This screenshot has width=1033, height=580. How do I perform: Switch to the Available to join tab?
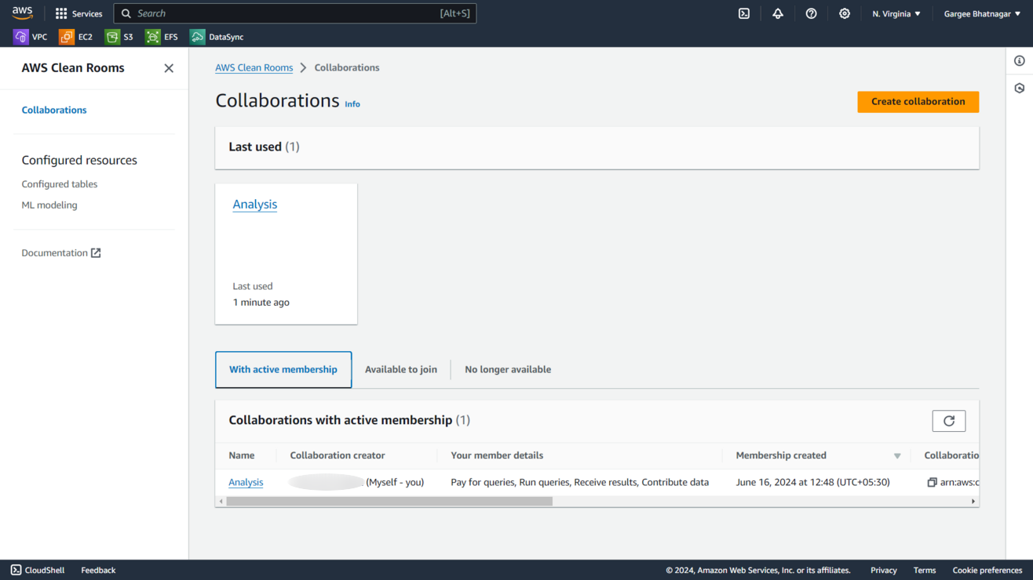pyautogui.click(x=400, y=369)
